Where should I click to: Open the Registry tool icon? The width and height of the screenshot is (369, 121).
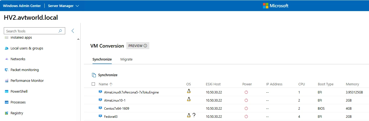[x=7, y=113]
